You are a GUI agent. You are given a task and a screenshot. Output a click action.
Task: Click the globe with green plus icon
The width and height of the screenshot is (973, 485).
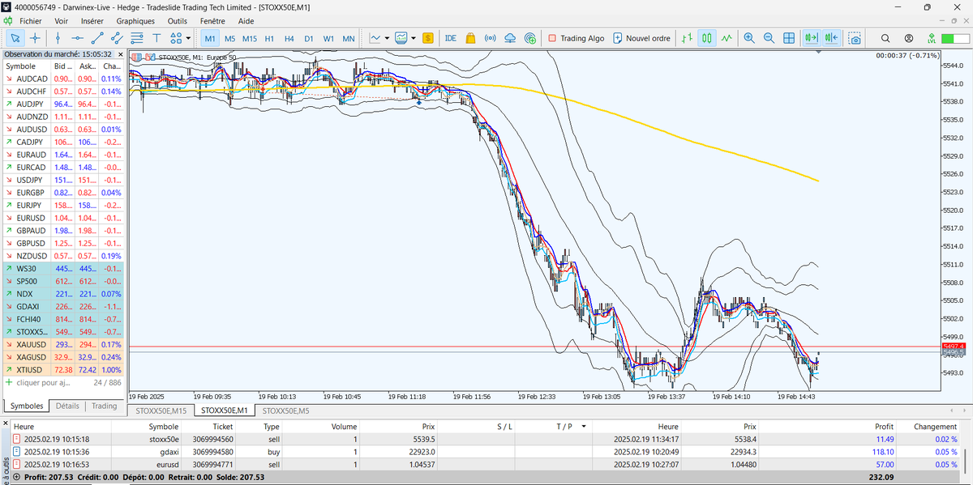pos(530,38)
